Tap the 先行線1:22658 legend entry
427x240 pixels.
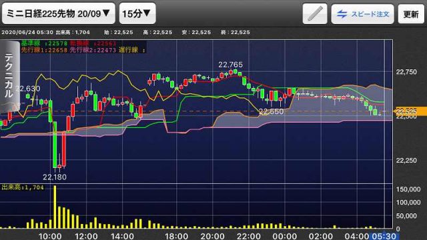click(x=44, y=50)
